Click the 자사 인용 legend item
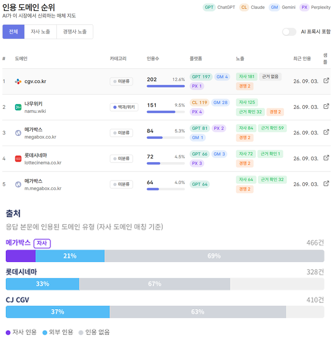The width and height of the screenshot is (334, 345). click(21, 332)
